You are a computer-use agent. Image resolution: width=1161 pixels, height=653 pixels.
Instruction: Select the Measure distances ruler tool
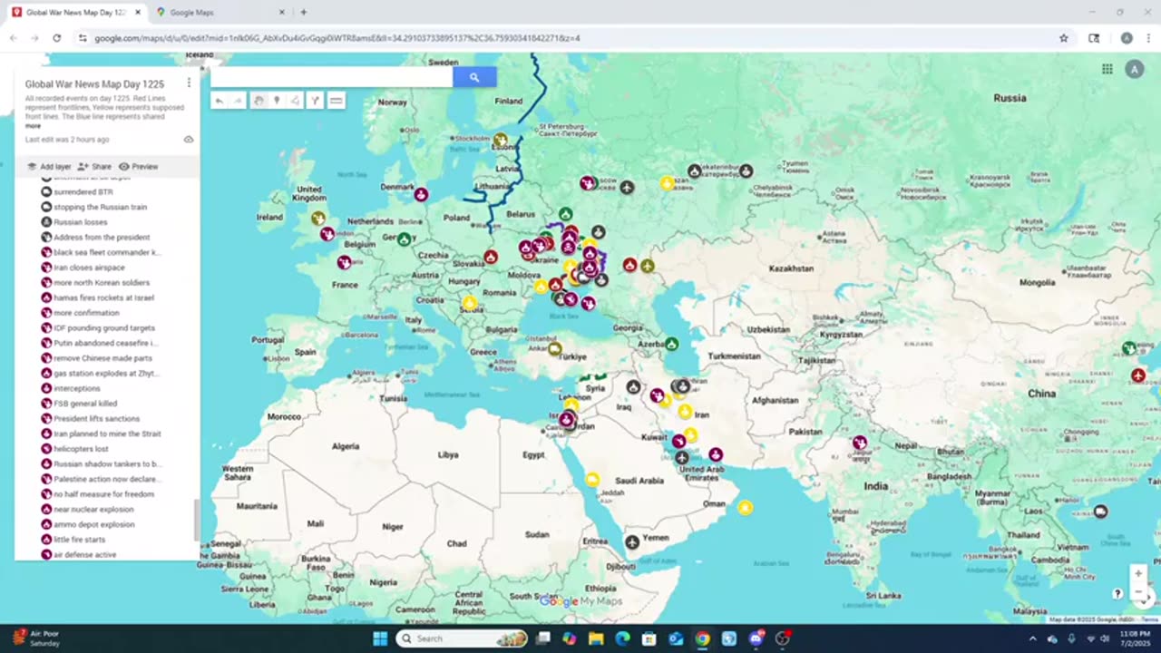tap(336, 101)
